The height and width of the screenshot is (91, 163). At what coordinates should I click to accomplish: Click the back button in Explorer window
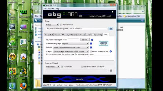coord(36,11)
